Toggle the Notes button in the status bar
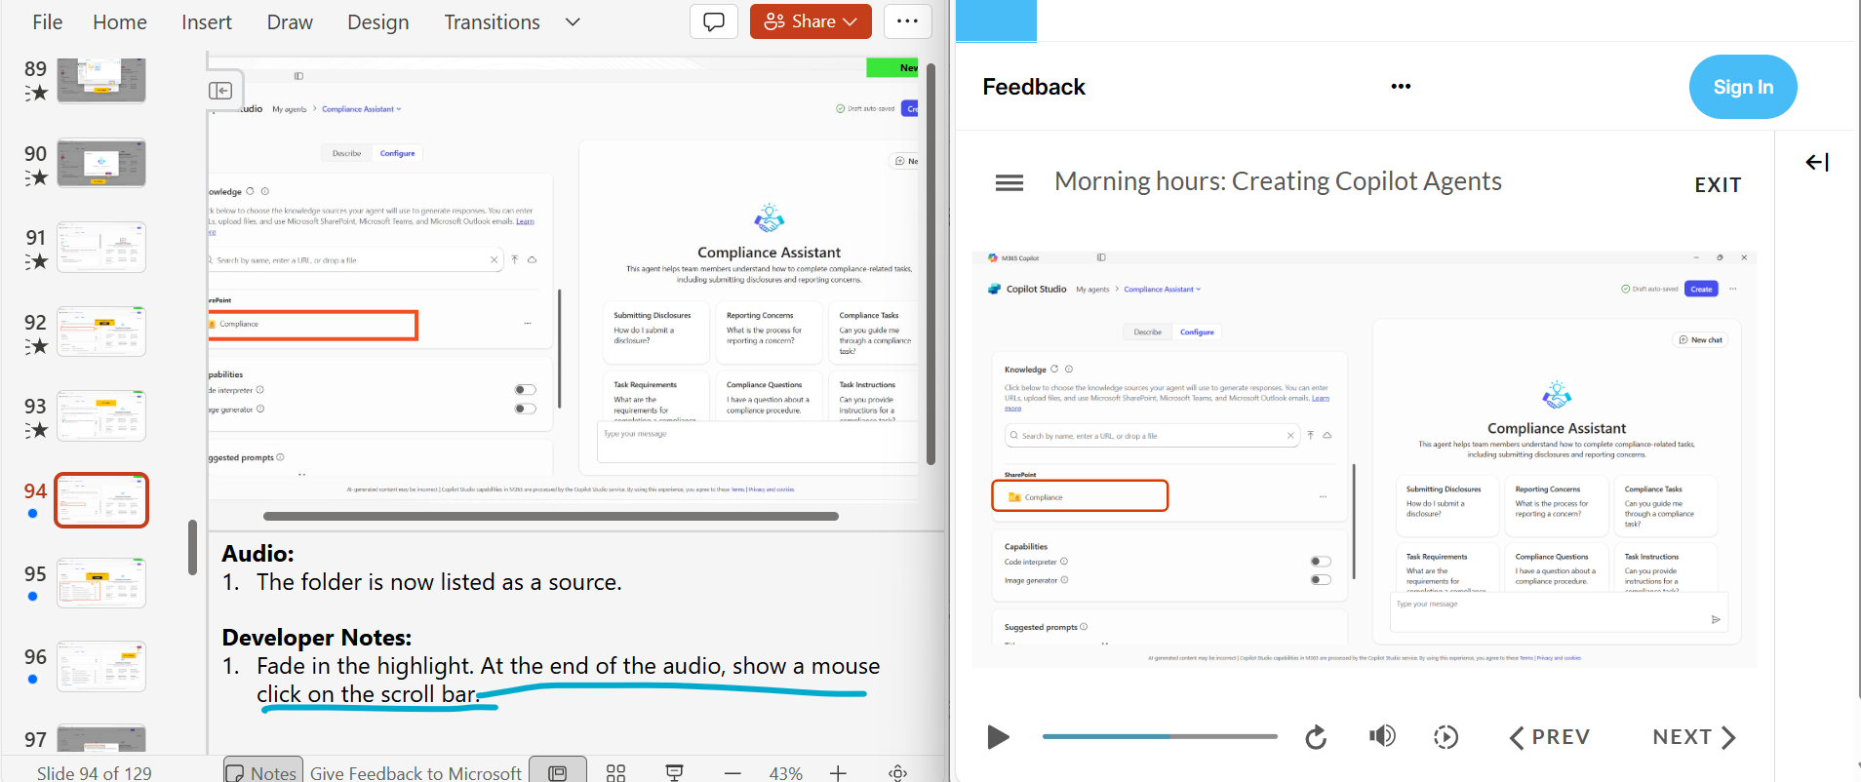This screenshot has height=782, width=1861. point(262,772)
